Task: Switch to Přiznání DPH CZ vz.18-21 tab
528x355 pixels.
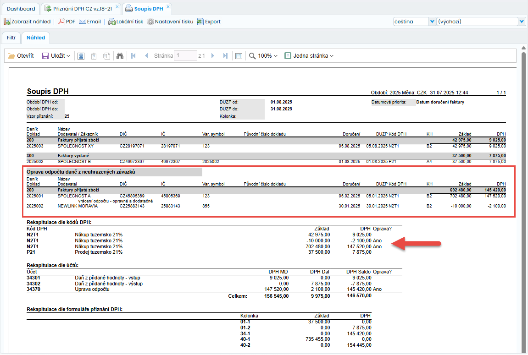Action: point(83,9)
